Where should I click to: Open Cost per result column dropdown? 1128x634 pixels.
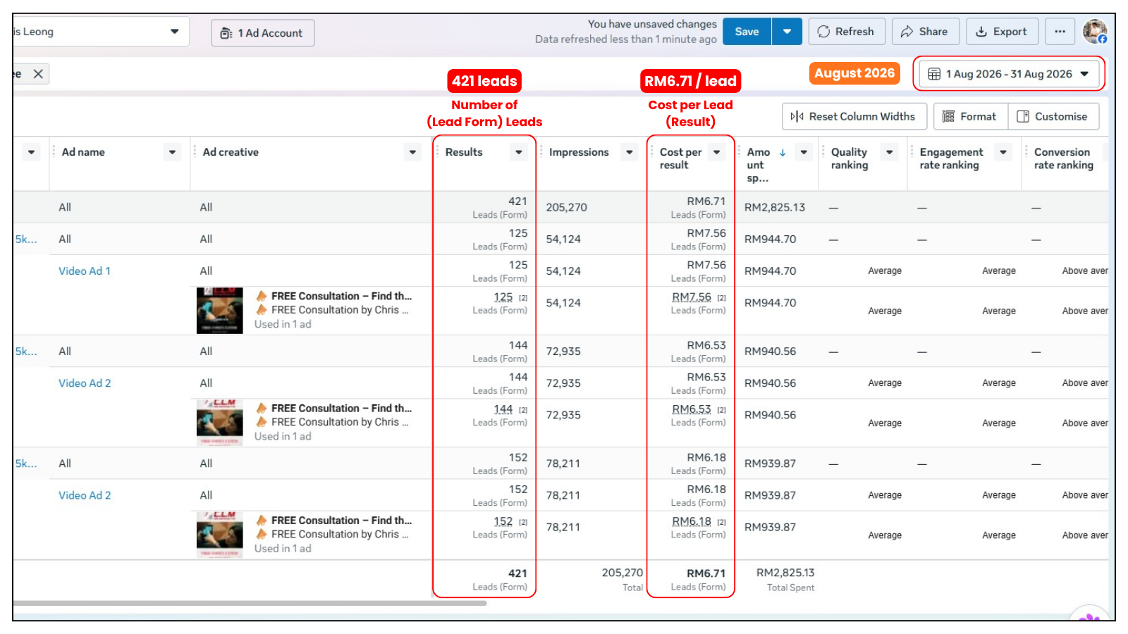click(x=717, y=152)
